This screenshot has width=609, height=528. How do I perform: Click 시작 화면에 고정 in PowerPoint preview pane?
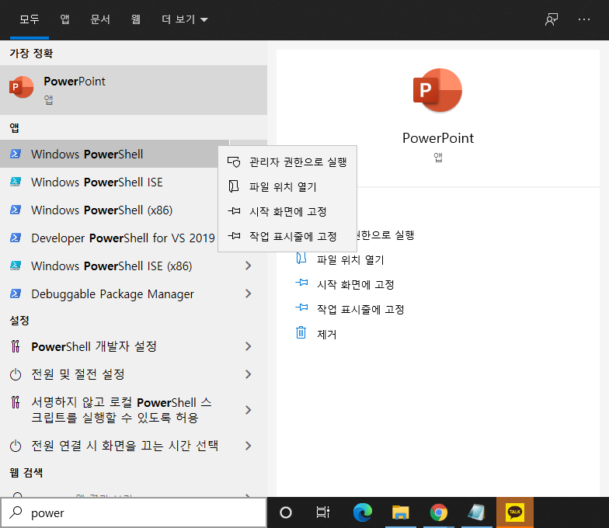click(x=356, y=284)
